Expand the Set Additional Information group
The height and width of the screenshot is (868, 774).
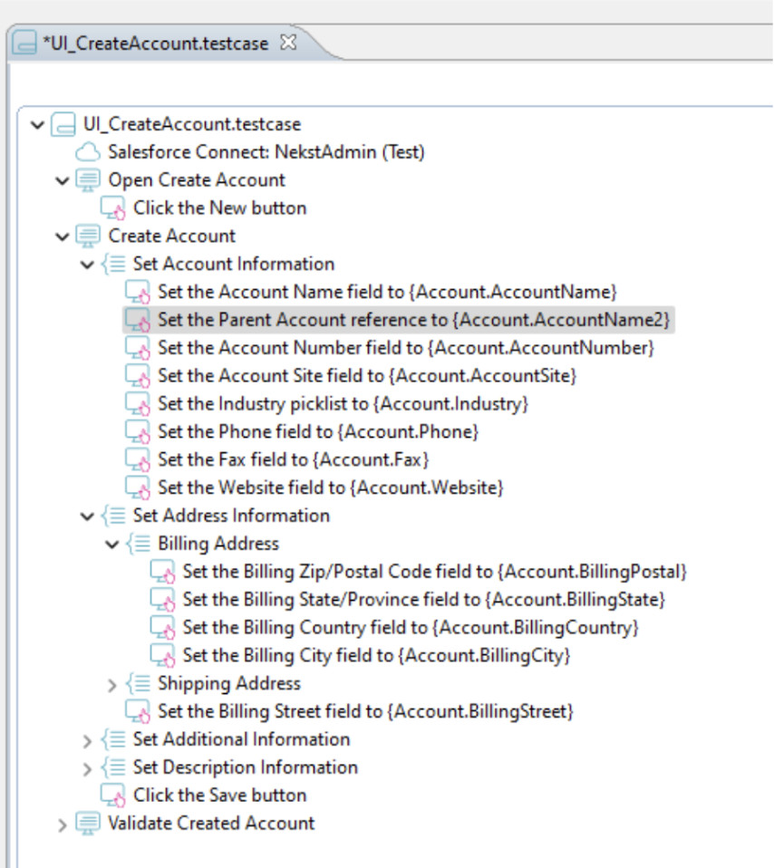click(x=87, y=740)
